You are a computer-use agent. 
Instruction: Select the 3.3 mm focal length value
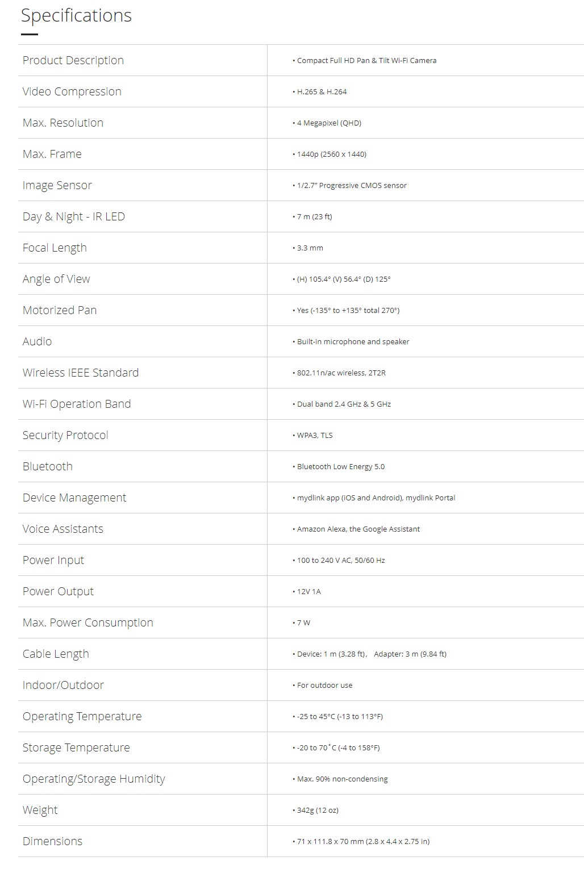pyautogui.click(x=310, y=248)
